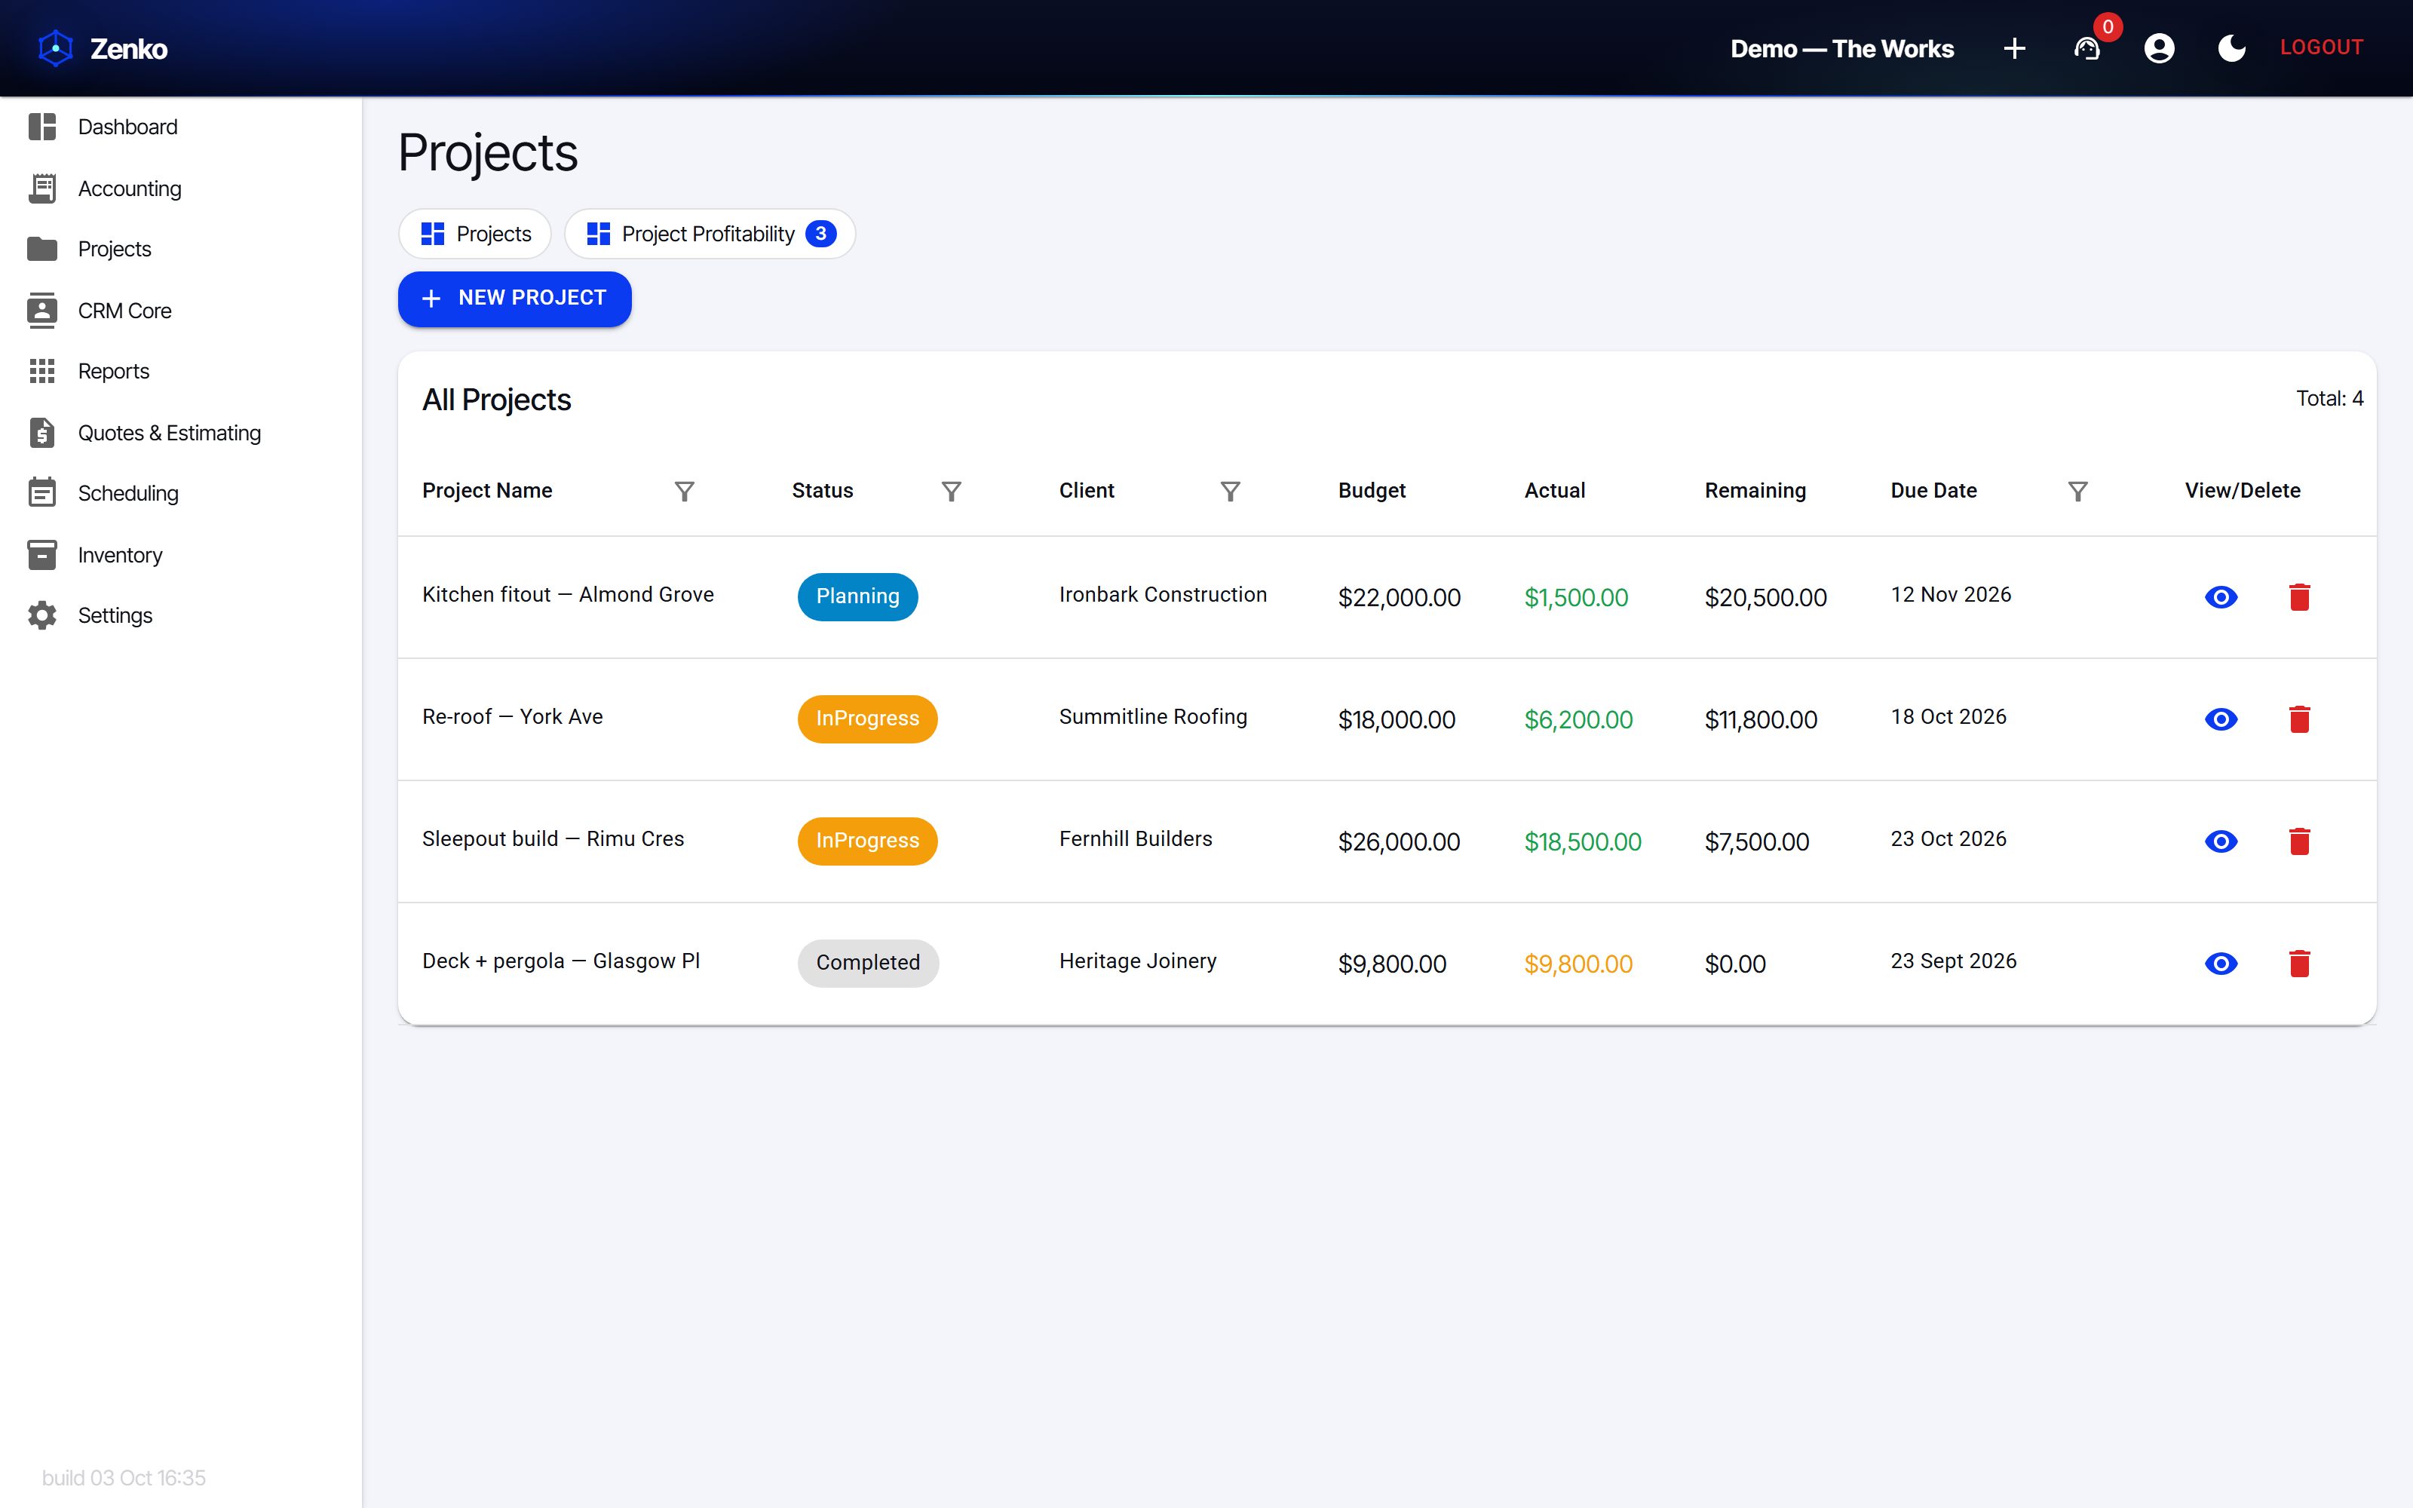
Task: Click the Completed status badge
Action: point(867,964)
